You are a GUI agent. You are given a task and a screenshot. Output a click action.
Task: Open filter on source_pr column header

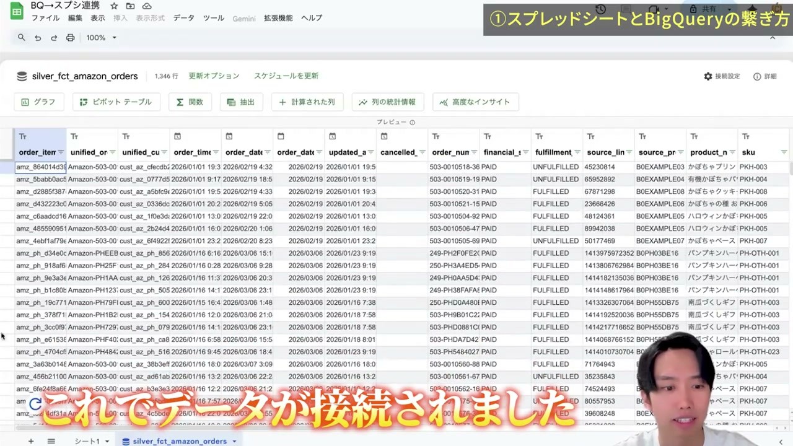tap(680, 152)
